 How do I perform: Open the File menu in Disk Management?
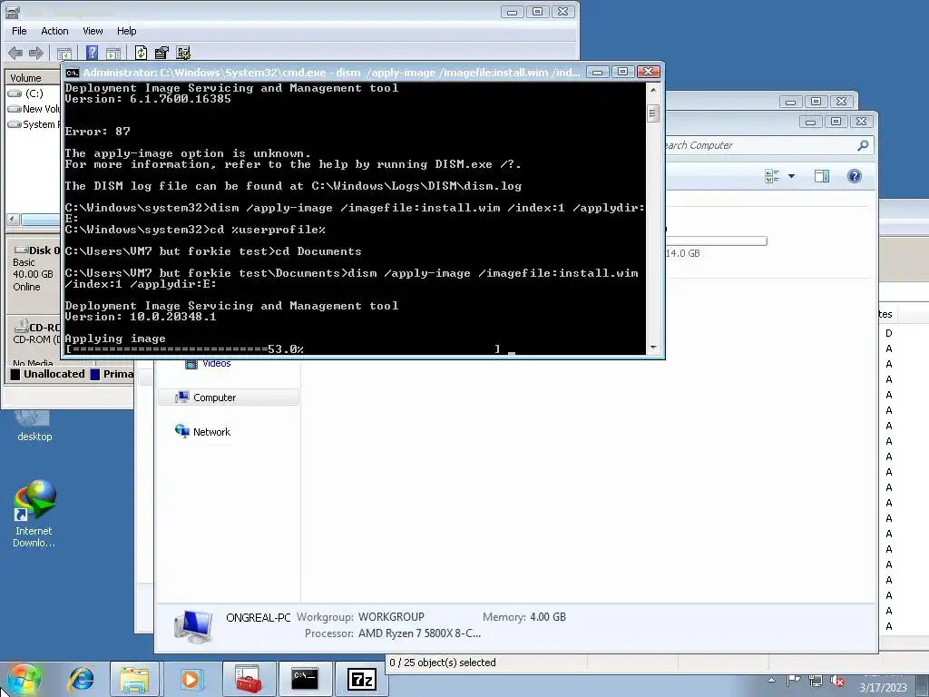(19, 31)
